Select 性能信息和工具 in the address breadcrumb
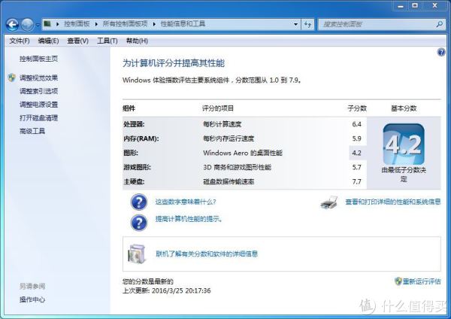The width and height of the screenshot is (451, 319). coord(183,24)
